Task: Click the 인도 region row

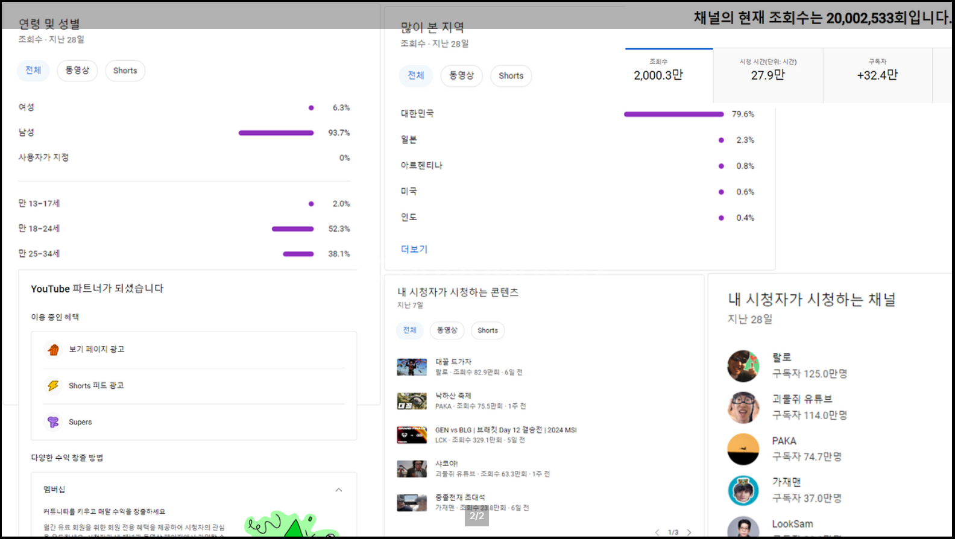Action: (578, 218)
